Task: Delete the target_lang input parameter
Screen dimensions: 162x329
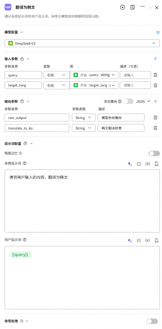Action: (x=155, y=86)
